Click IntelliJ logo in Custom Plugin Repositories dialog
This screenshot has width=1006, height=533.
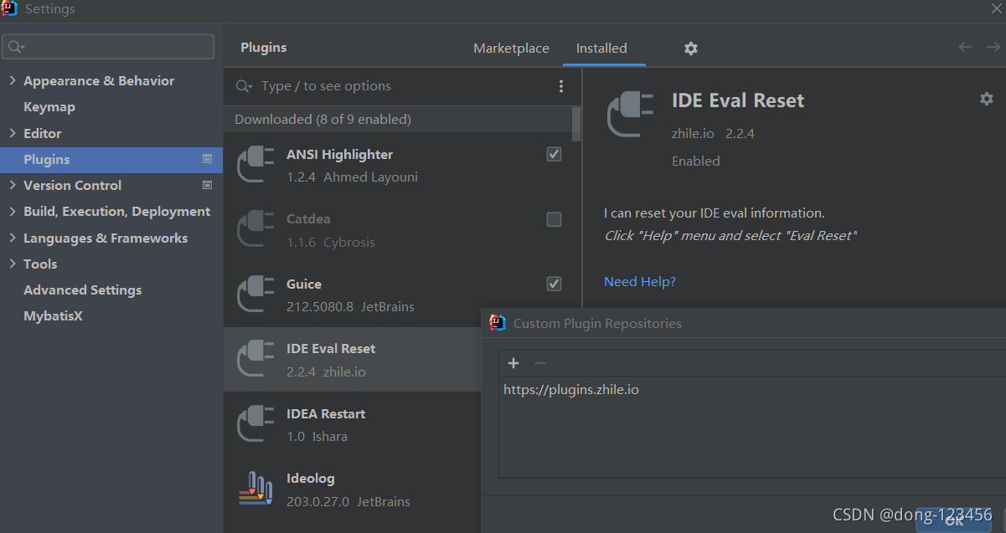(x=498, y=323)
